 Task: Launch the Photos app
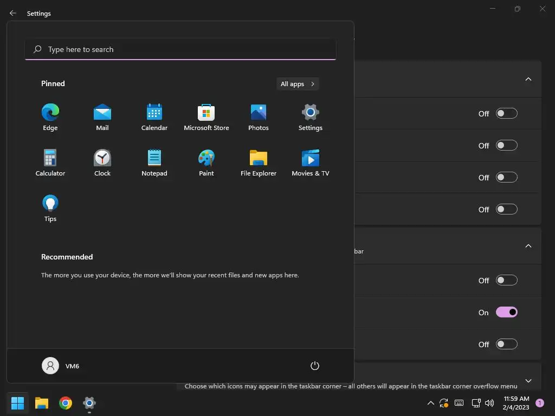(x=259, y=118)
